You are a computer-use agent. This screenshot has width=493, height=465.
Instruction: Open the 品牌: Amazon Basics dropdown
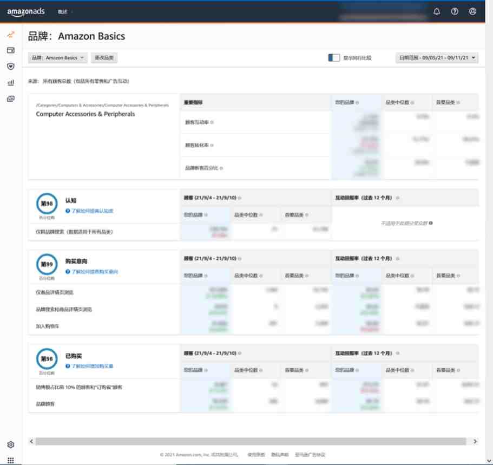coord(58,58)
